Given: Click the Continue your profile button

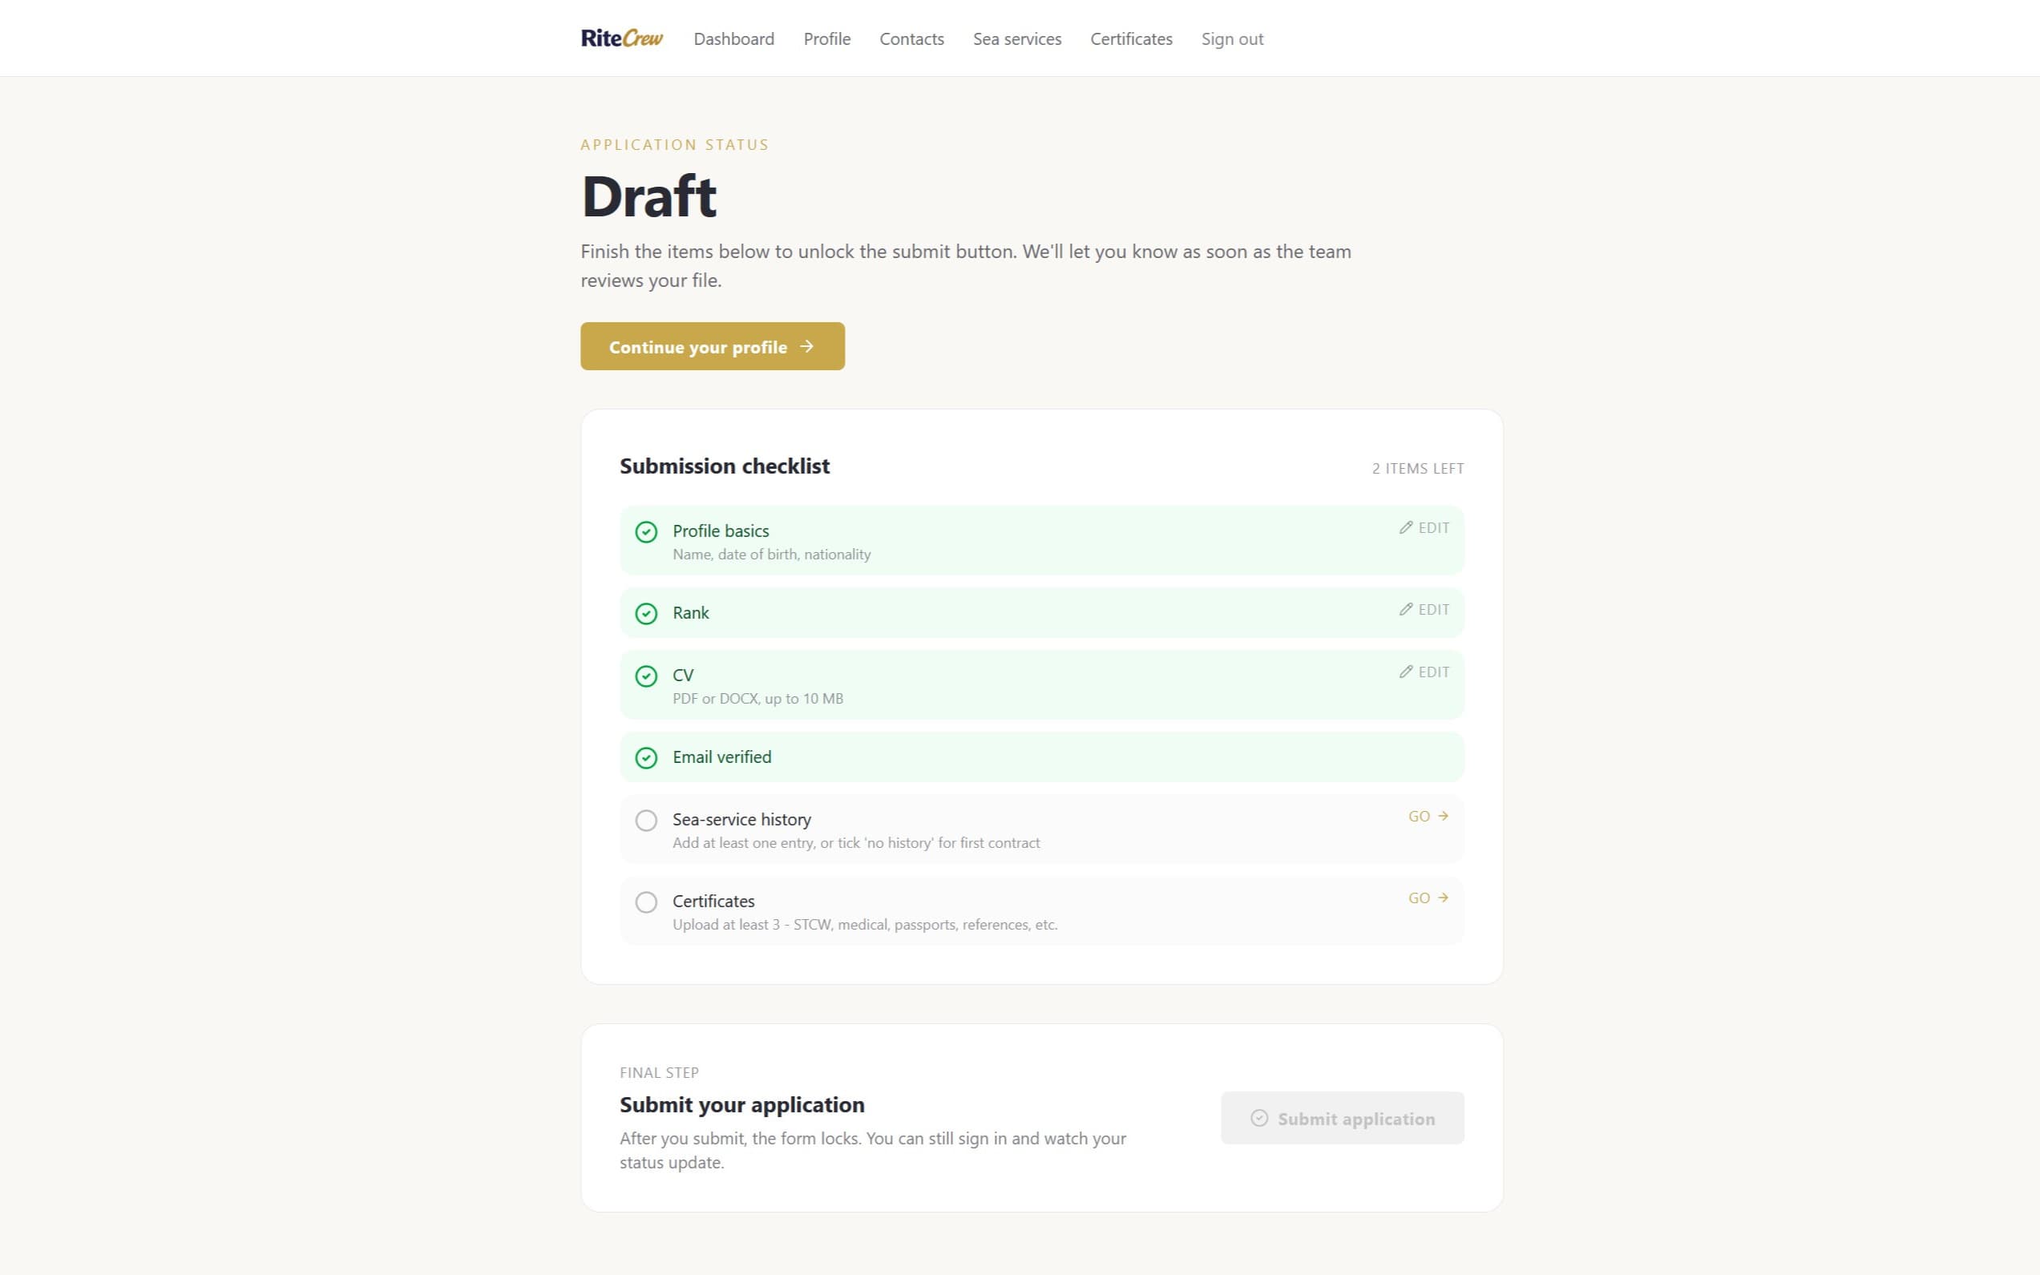Looking at the screenshot, I should (712, 345).
